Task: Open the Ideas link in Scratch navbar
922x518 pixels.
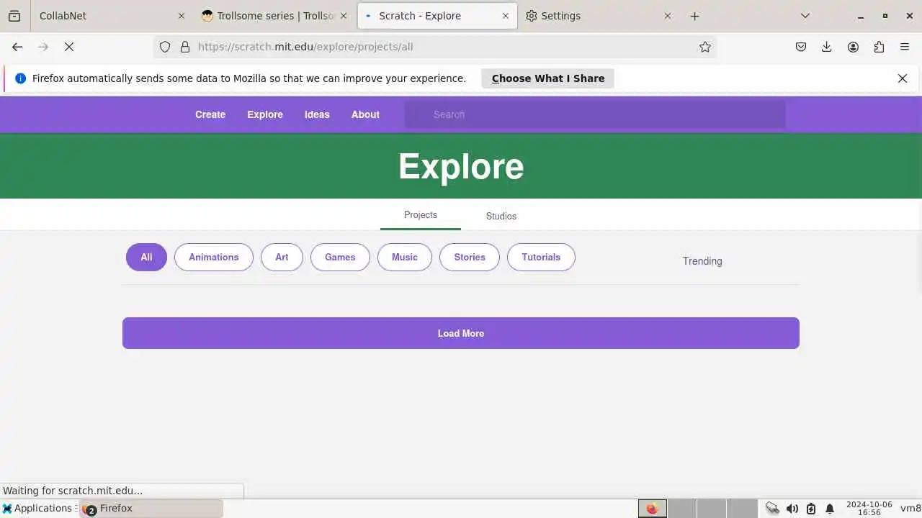Action: click(317, 114)
